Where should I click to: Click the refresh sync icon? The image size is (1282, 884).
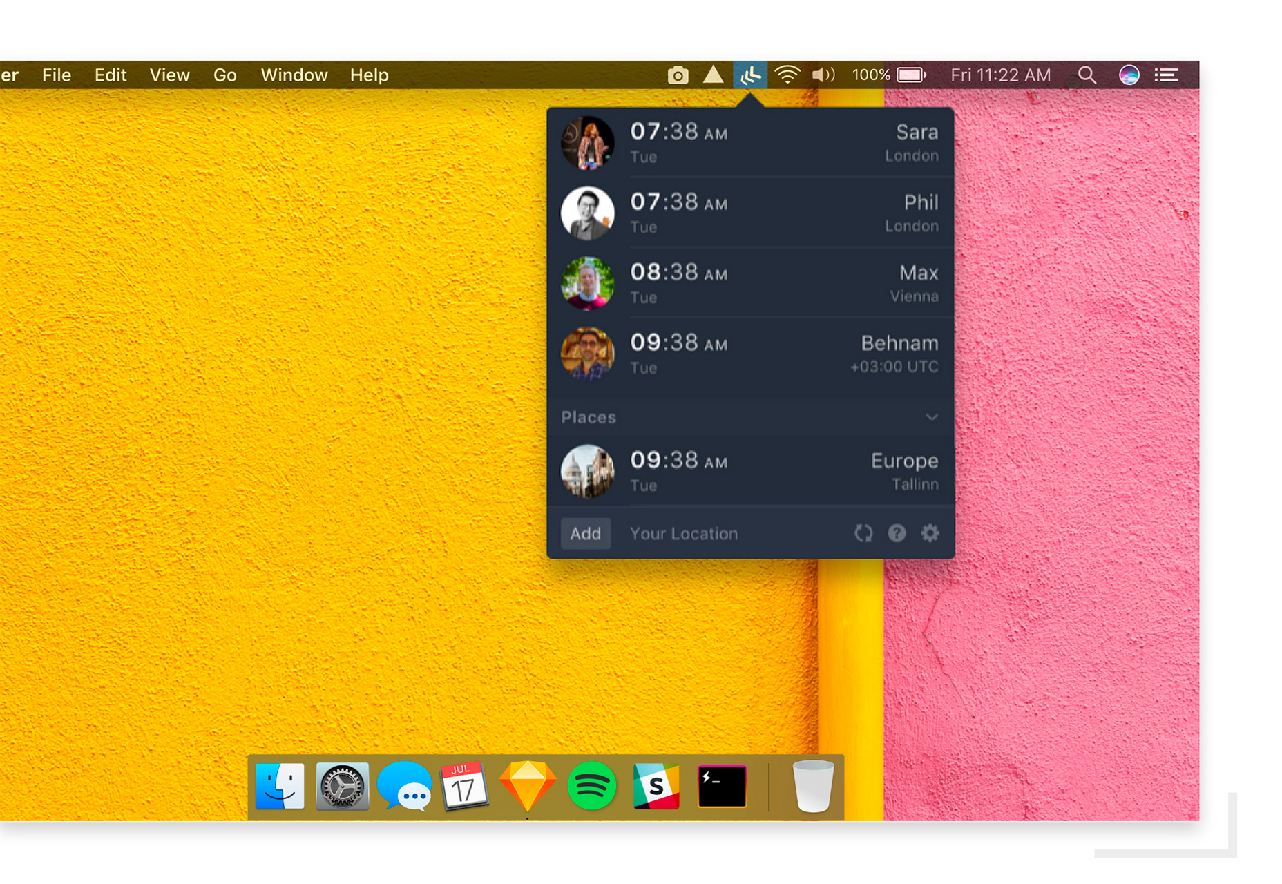pos(863,533)
